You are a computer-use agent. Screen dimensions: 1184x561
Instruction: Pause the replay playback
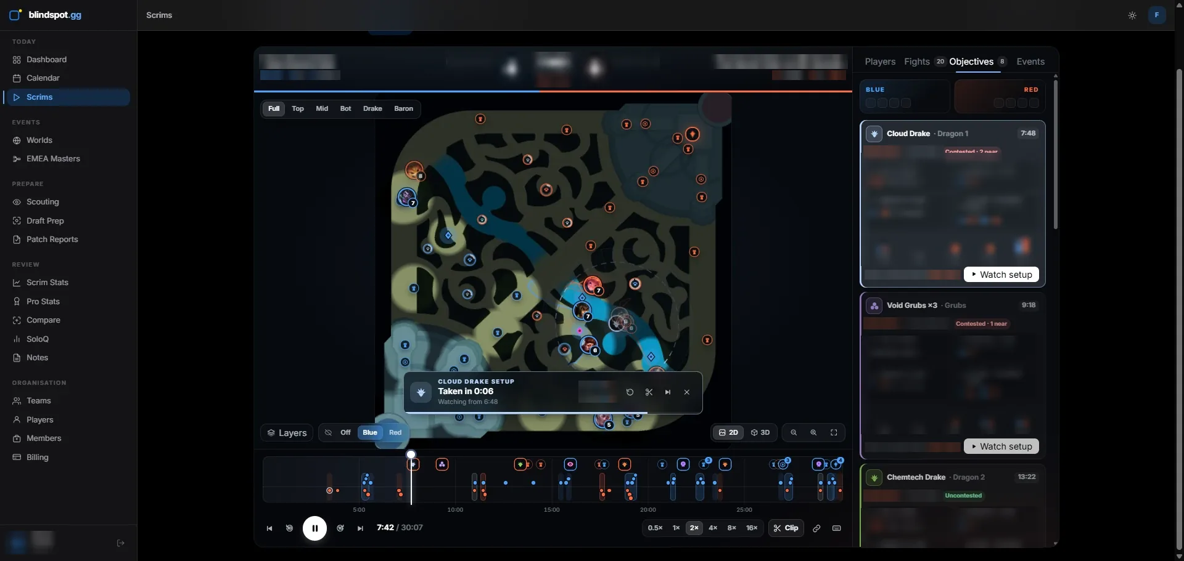point(314,528)
